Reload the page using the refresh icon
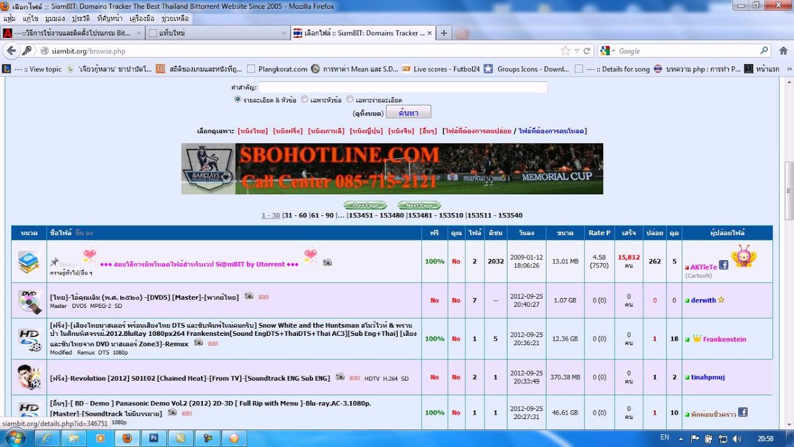 coord(587,51)
